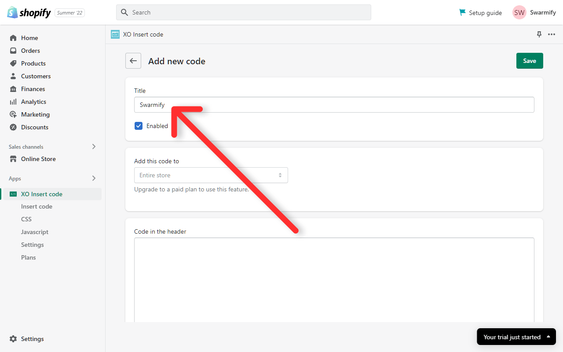Uncheck the Enabled checkbox

(139, 126)
